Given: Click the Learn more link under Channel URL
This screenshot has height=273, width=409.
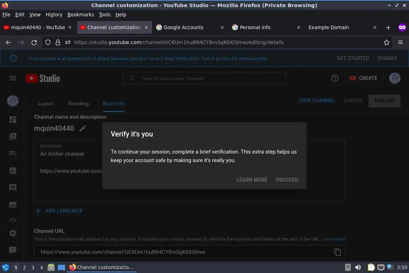Looking at the screenshot, I should pyautogui.click(x=333, y=239).
